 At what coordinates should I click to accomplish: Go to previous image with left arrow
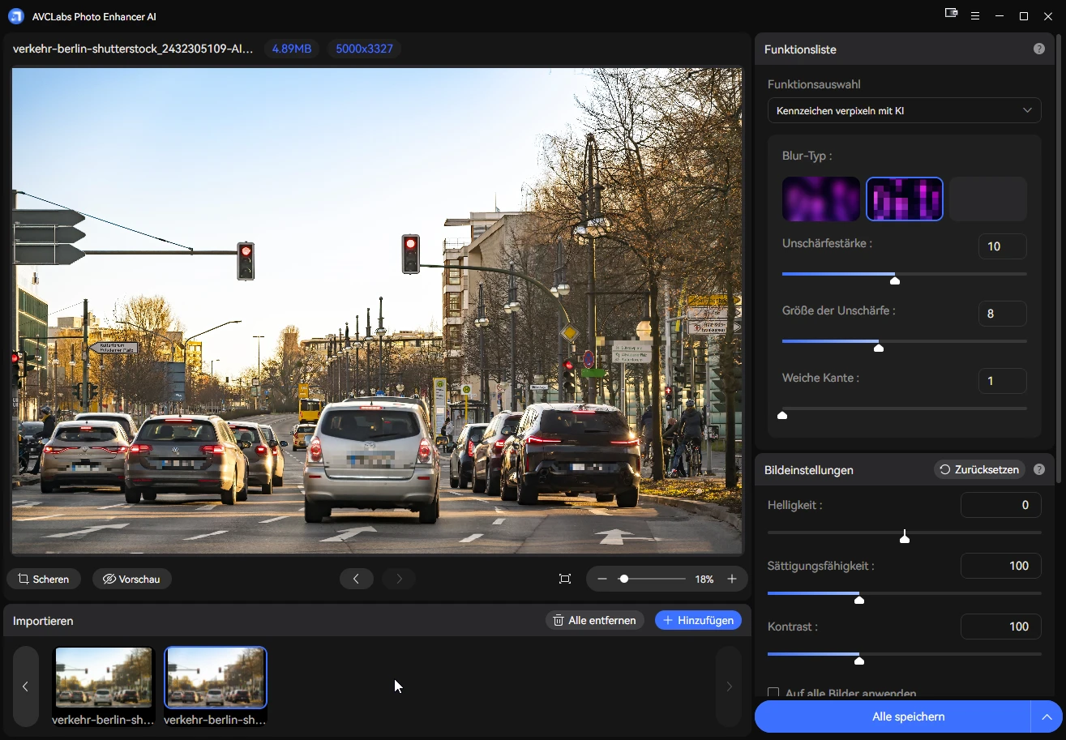click(x=356, y=579)
